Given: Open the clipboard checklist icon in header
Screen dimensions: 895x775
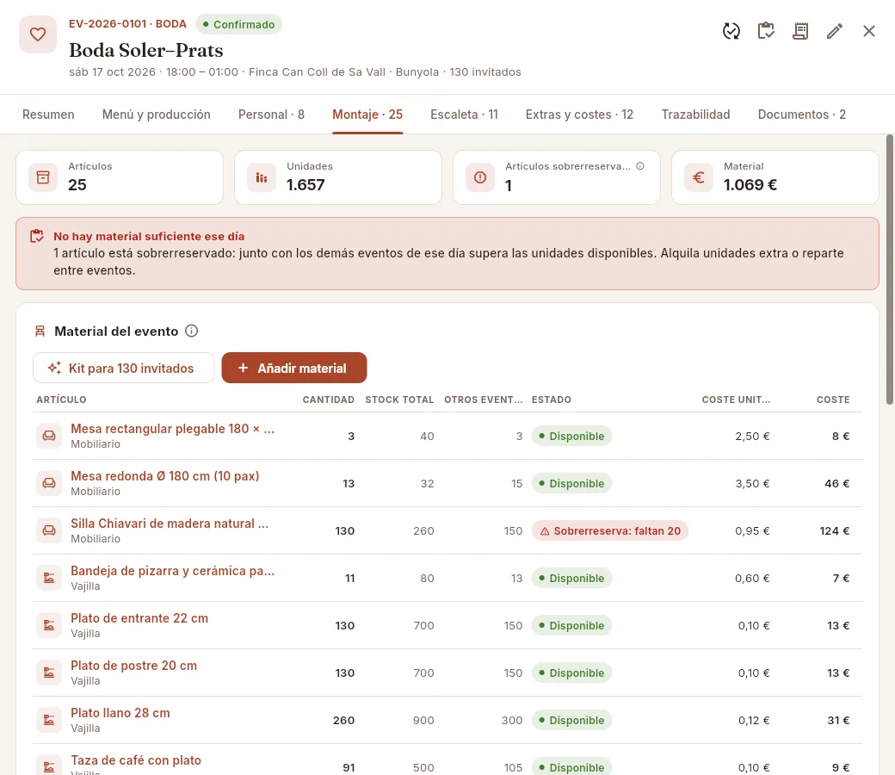Looking at the screenshot, I should tap(766, 31).
